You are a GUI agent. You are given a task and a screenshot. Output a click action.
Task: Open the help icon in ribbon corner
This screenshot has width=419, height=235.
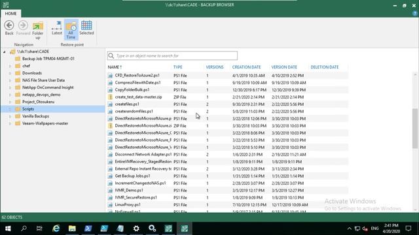click(x=414, y=13)
